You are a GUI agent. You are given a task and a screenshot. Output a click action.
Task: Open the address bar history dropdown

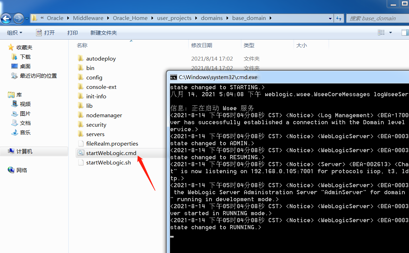(330, 19)
